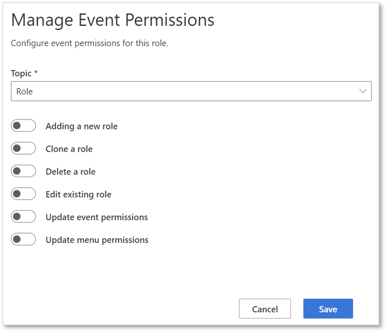Click the Delete a role label
This screenshot has height=332, width=386.
pos(71,171)
